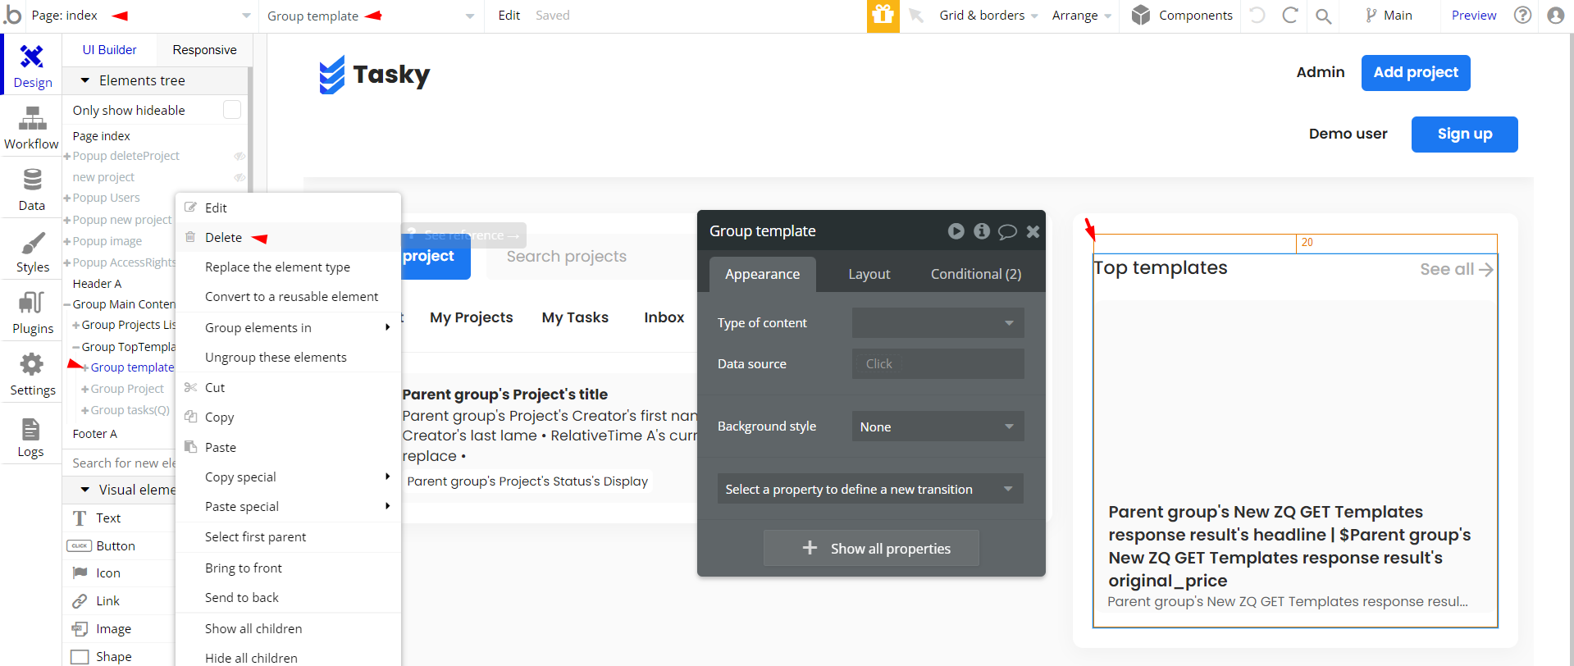Open the help question mark icon
This screenshot has height=666, width=1574.
pos(1522,15)
